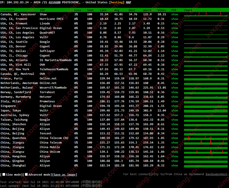Show MTR for Japan, Tokyo Vultr
The image size is (229, 188).
point(175,110)
